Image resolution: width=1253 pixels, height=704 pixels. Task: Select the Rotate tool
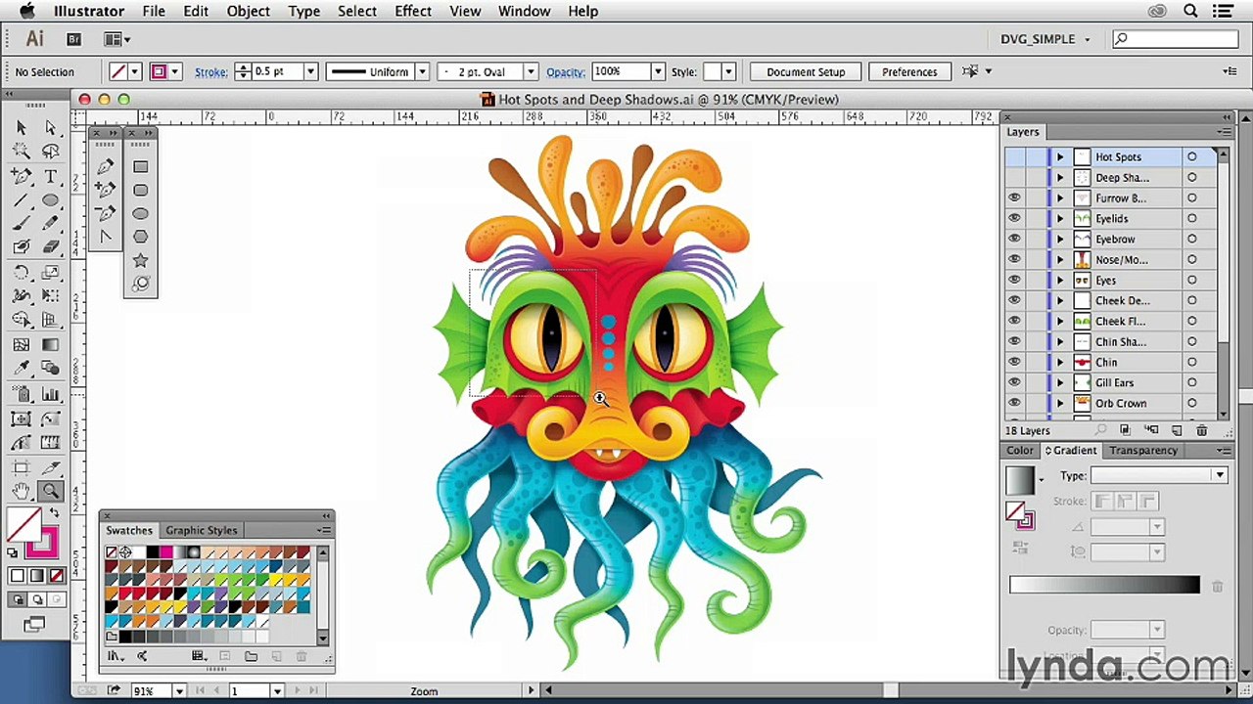click(x=22, y=272)
